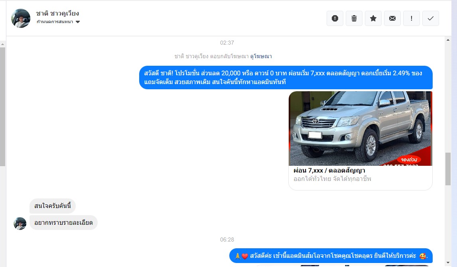457x267 pixels.
Task: Star this conversation as follow-up
Action: (x=373, y=18)
